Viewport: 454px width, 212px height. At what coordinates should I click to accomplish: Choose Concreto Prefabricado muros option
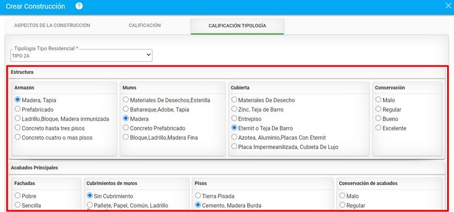(x=125, y=128)
